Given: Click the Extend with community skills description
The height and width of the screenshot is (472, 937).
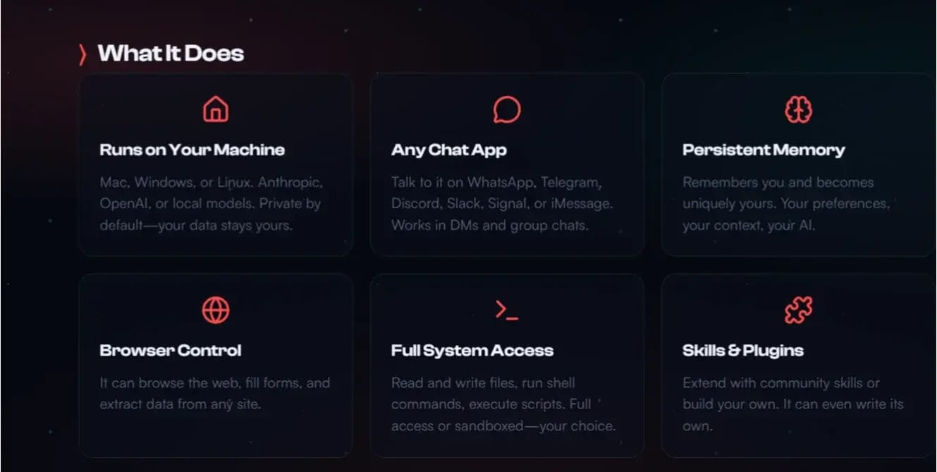Looking at the screenshot, I should (x=793, y=405).
